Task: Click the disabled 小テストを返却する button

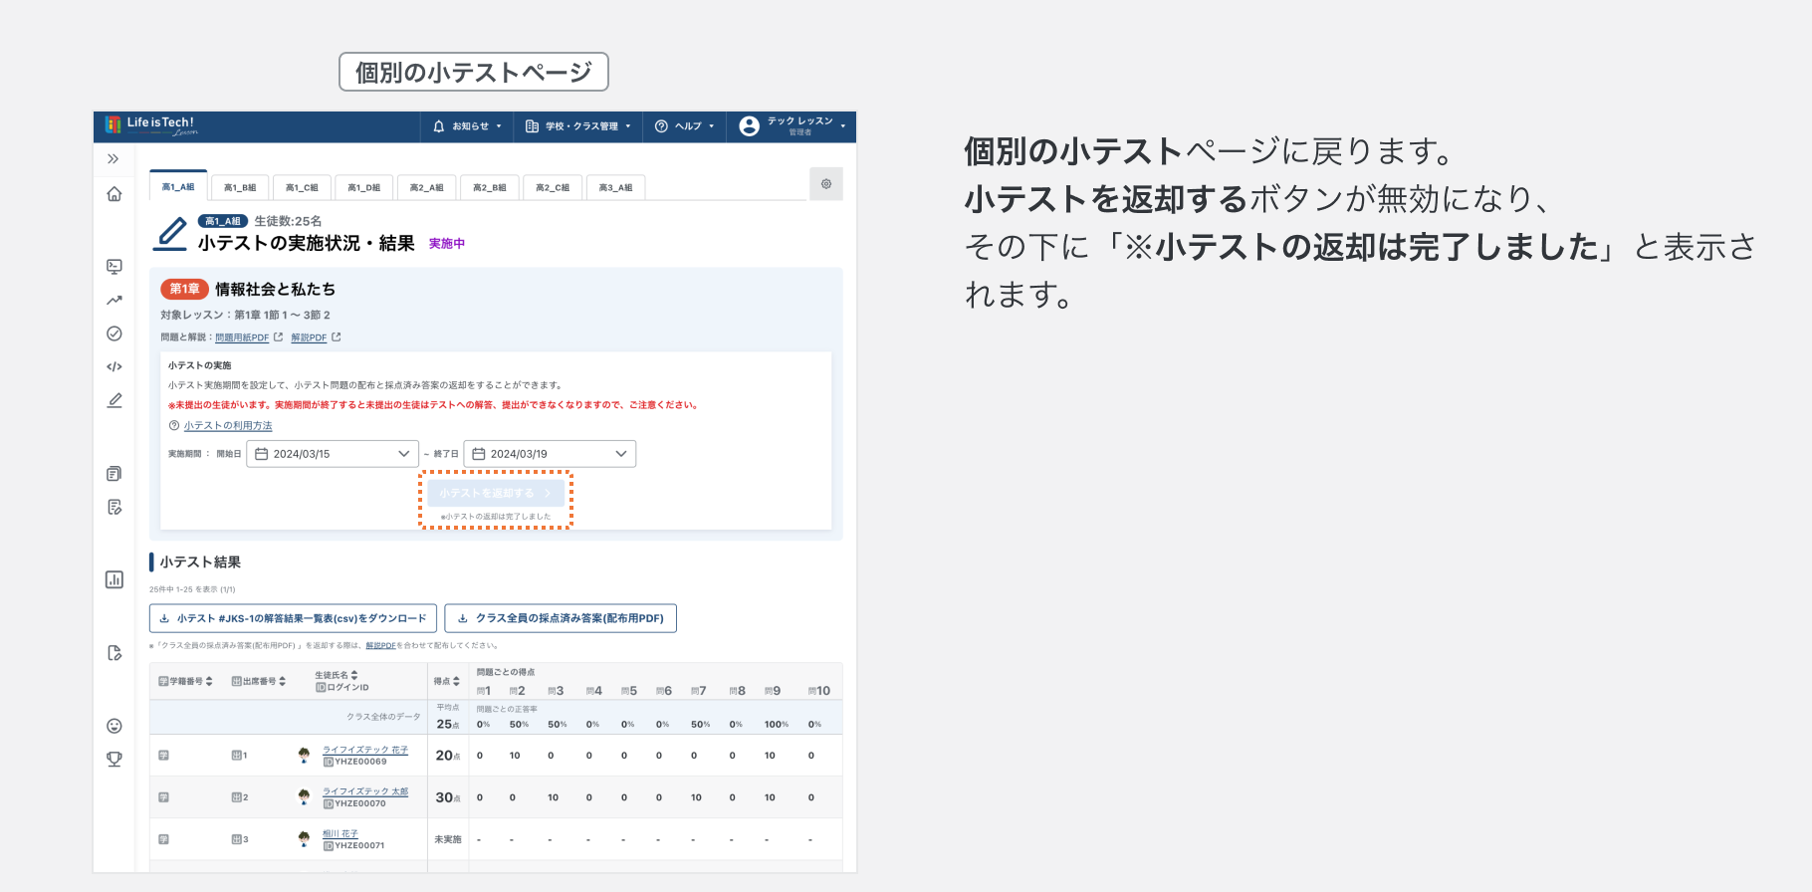Action: (496, 493)
